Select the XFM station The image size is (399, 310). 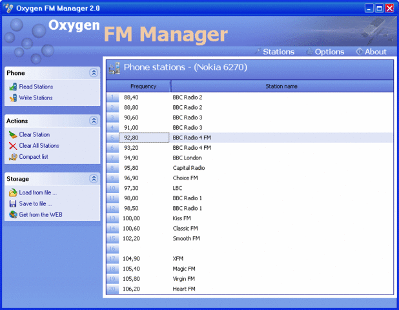point(178,259)
